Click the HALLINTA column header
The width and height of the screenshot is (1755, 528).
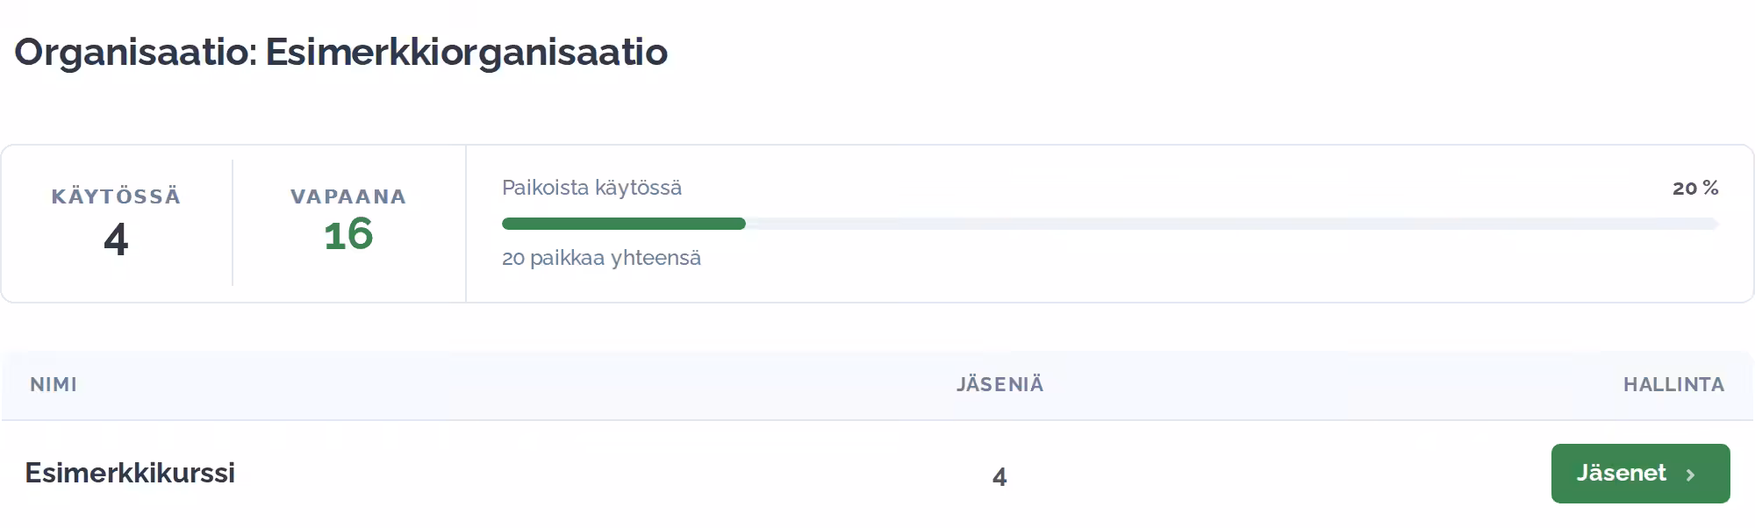tap(1673, 384)
